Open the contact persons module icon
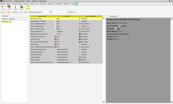The width and height of the screenshot is (173, 104). [x=22, y=7]
